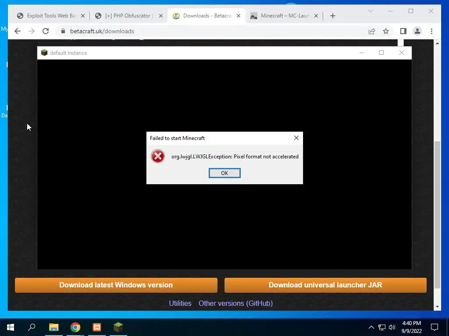
Task: Open the Chrome three-dot menu
Action: tap(431, 31)
